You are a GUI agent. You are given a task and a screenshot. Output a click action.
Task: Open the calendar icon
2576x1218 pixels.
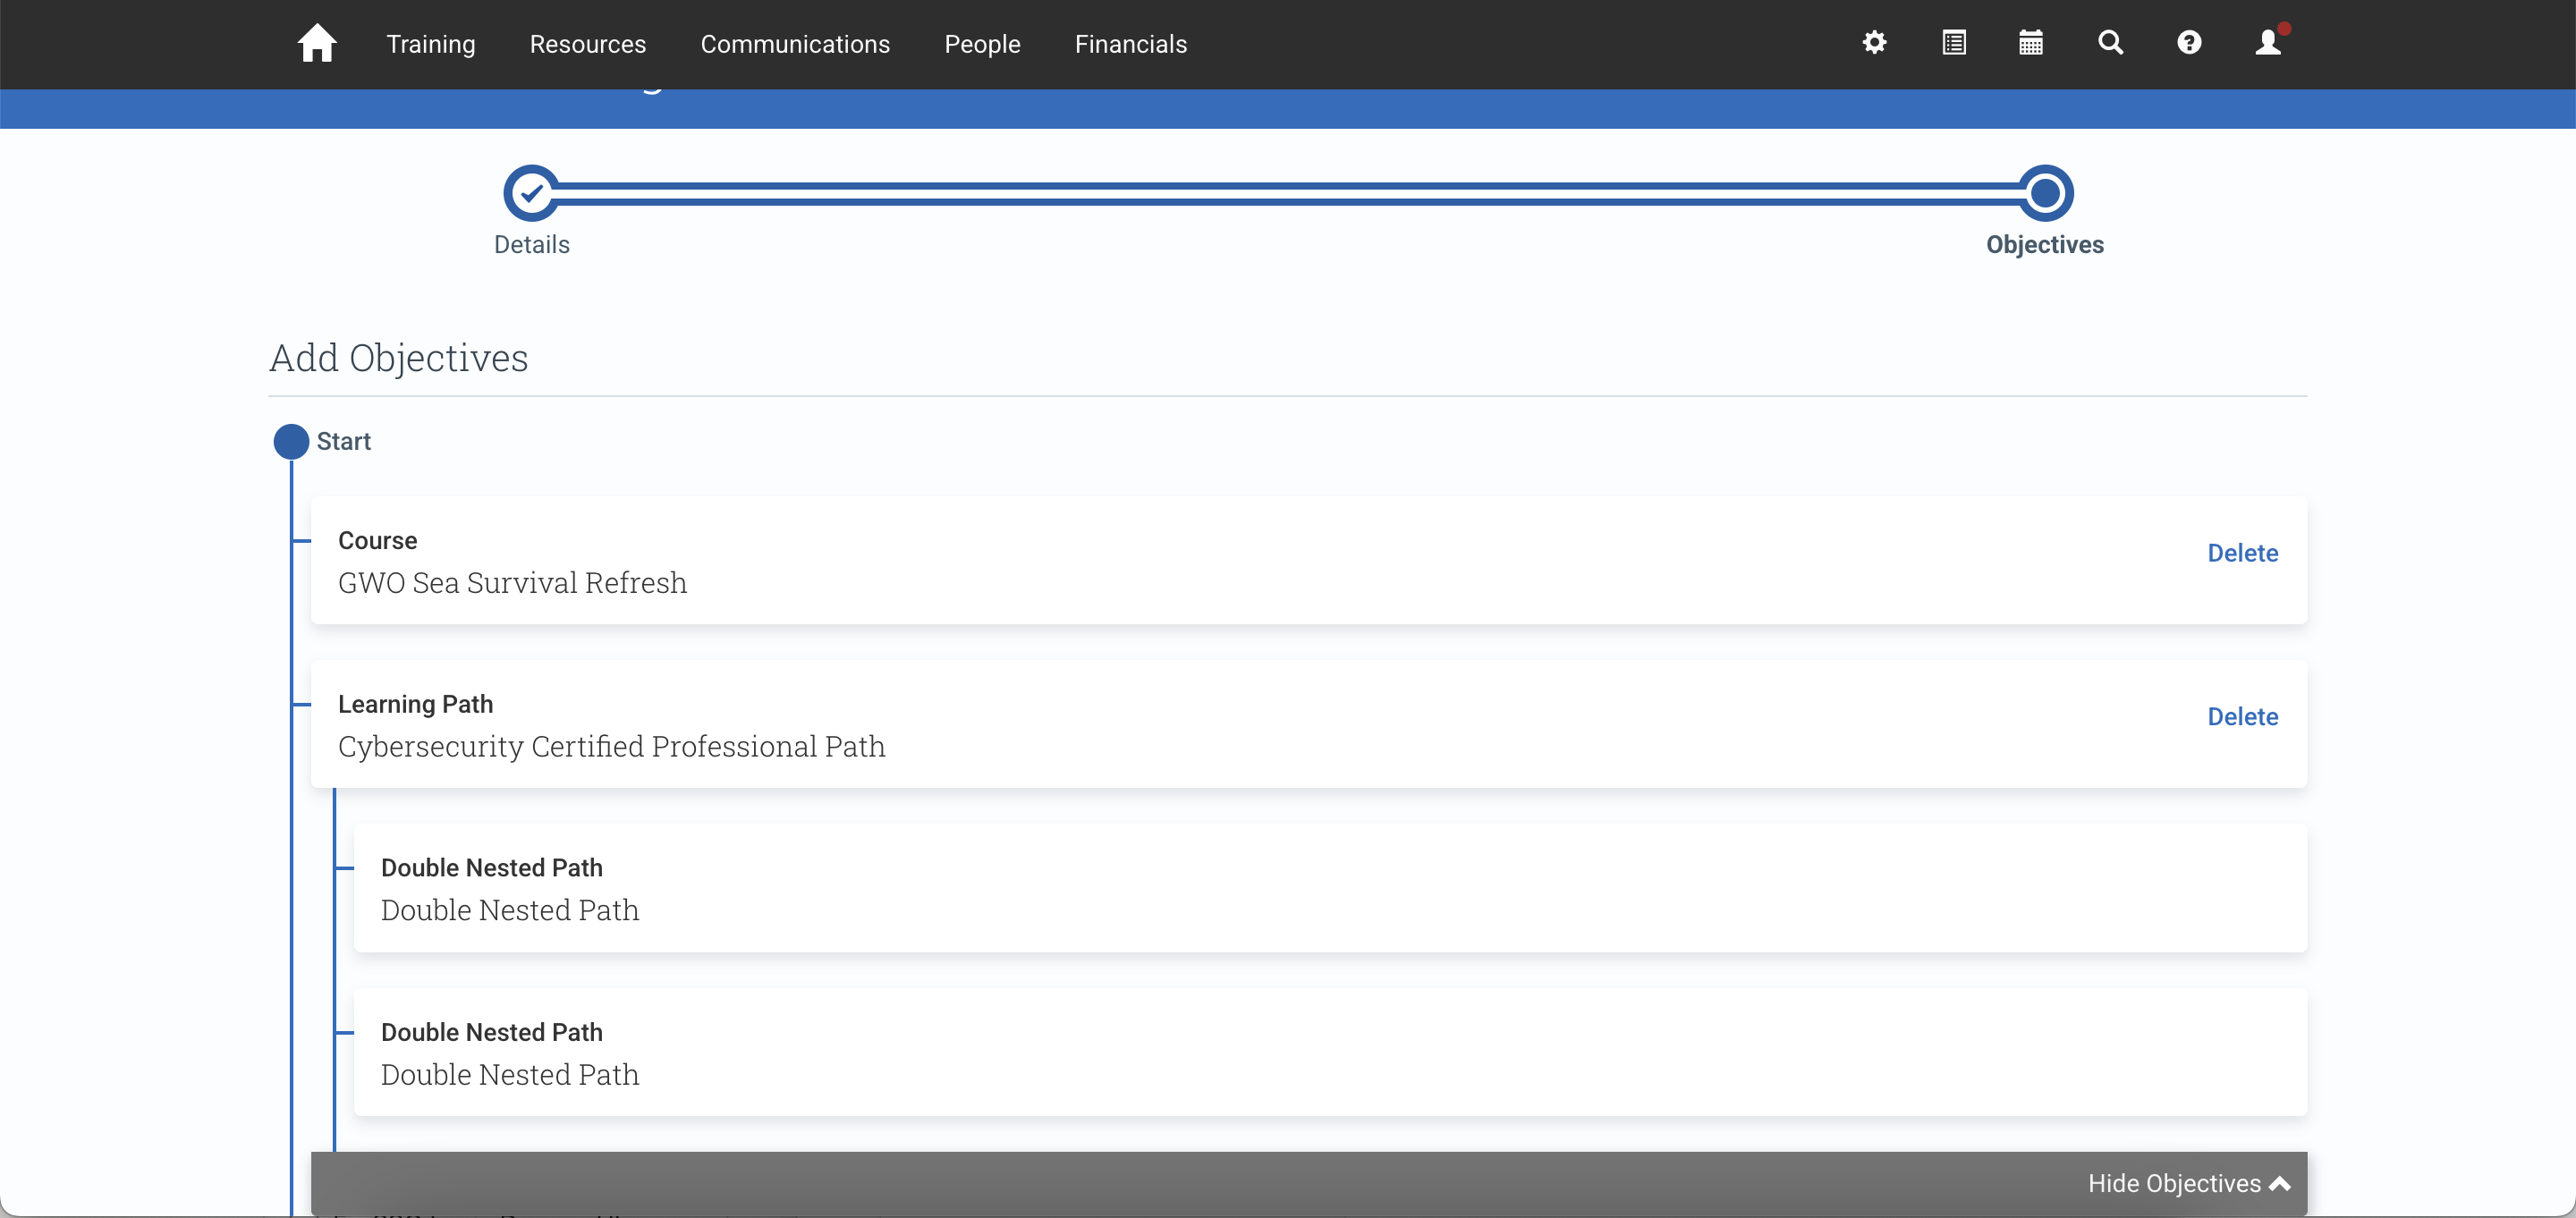2030,42
